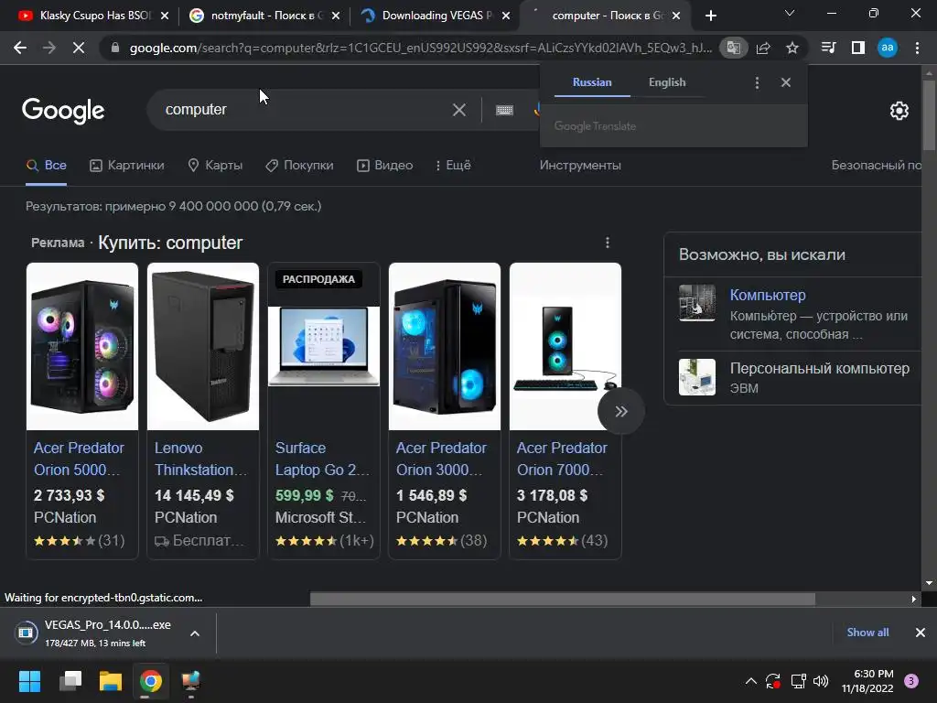Open Инструменты search tools
Screen dimensions: 937x703
pos(580,166)
